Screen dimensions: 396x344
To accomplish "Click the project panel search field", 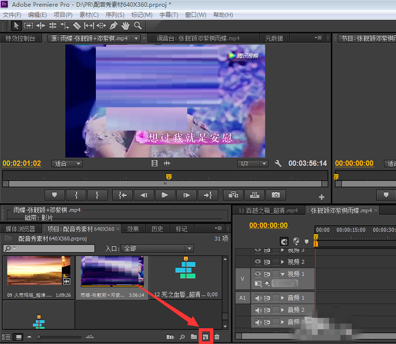I will coord(49,249).
